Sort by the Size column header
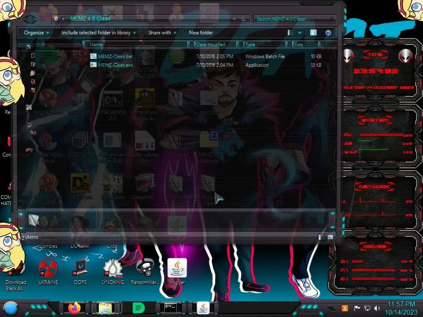423x317 pixels. (x=306, y=45)
